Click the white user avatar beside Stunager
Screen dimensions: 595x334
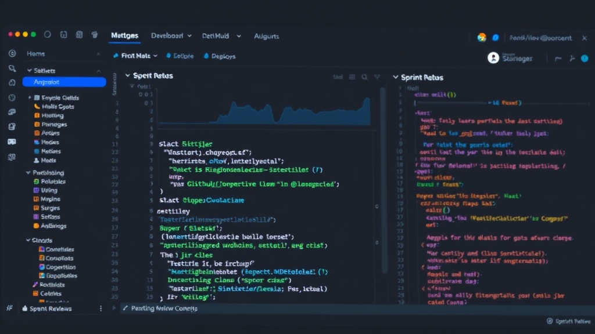(493, 57)
